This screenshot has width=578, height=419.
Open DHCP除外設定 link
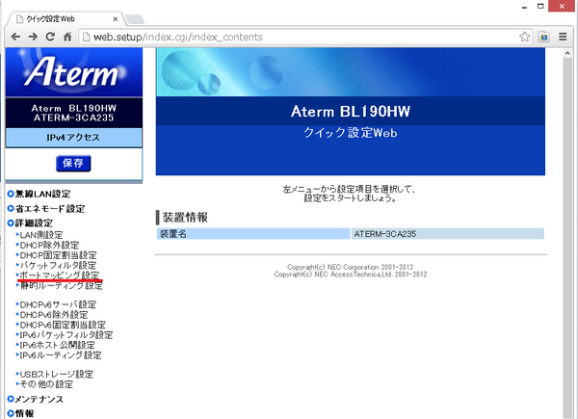click(49, 245)
